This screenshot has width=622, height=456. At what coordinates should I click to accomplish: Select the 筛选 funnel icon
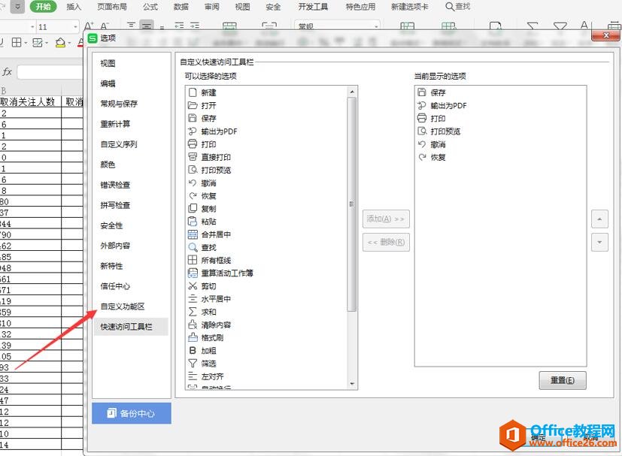[x=193, y=364]
